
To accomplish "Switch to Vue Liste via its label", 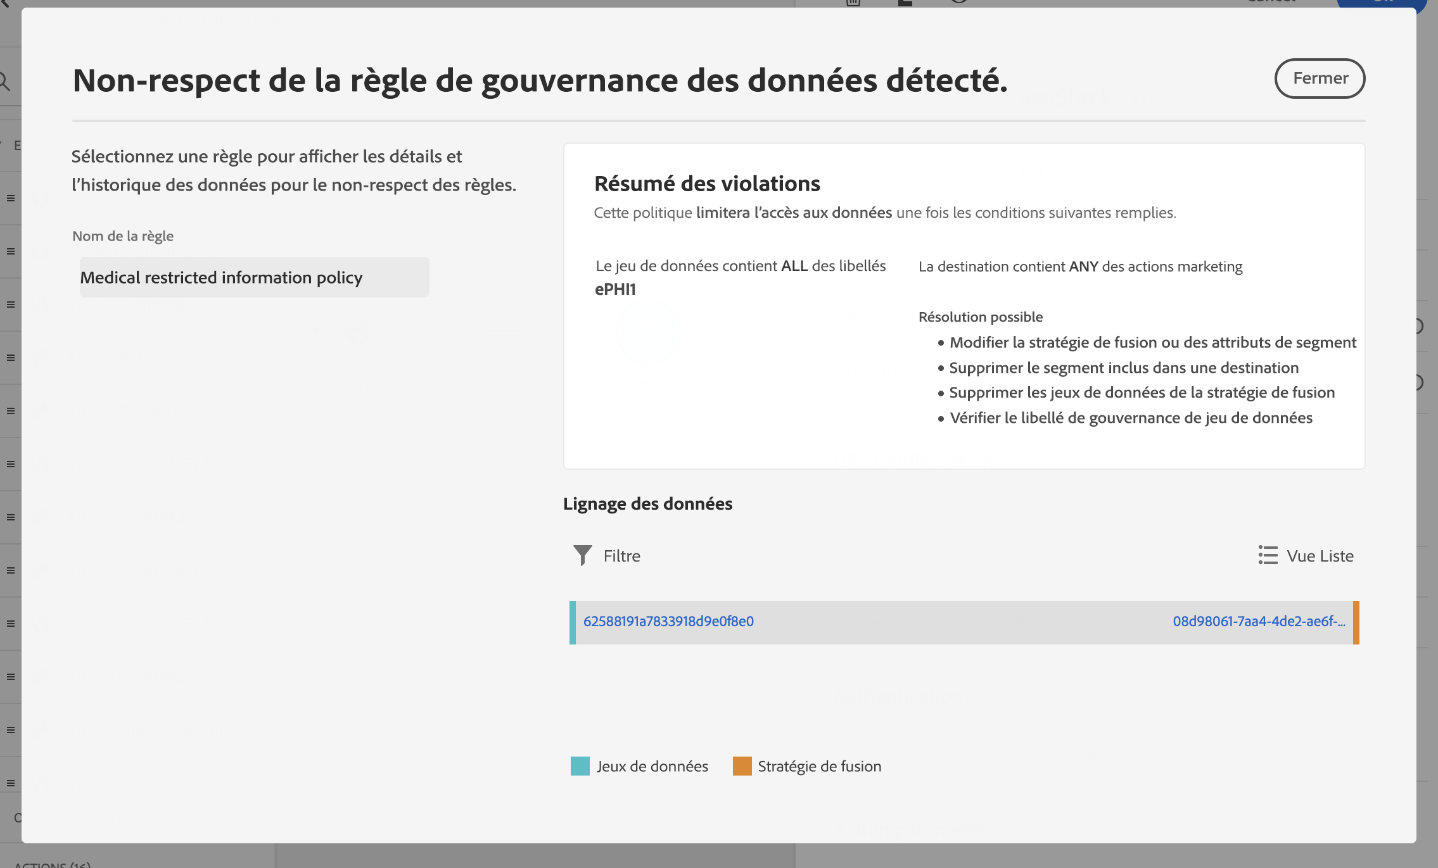I will [1320, 556].
